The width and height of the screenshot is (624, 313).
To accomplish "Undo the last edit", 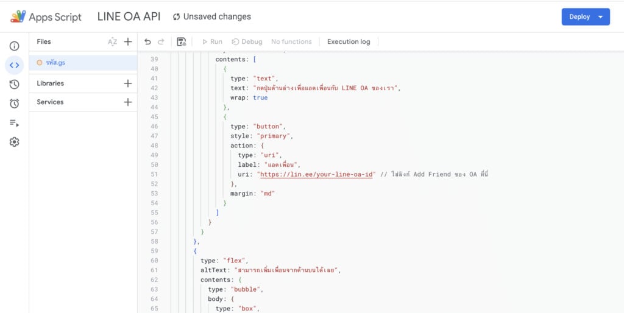I will (x=147, y=42).
